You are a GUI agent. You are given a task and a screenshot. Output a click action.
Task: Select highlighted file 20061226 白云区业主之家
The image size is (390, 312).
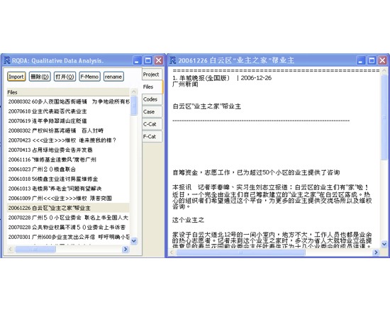(x=68, y=208)
